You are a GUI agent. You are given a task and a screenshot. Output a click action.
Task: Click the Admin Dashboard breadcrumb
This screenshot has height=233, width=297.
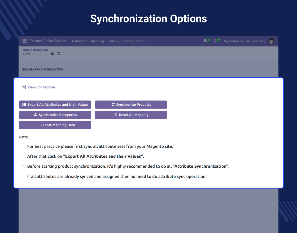point(36,50)
